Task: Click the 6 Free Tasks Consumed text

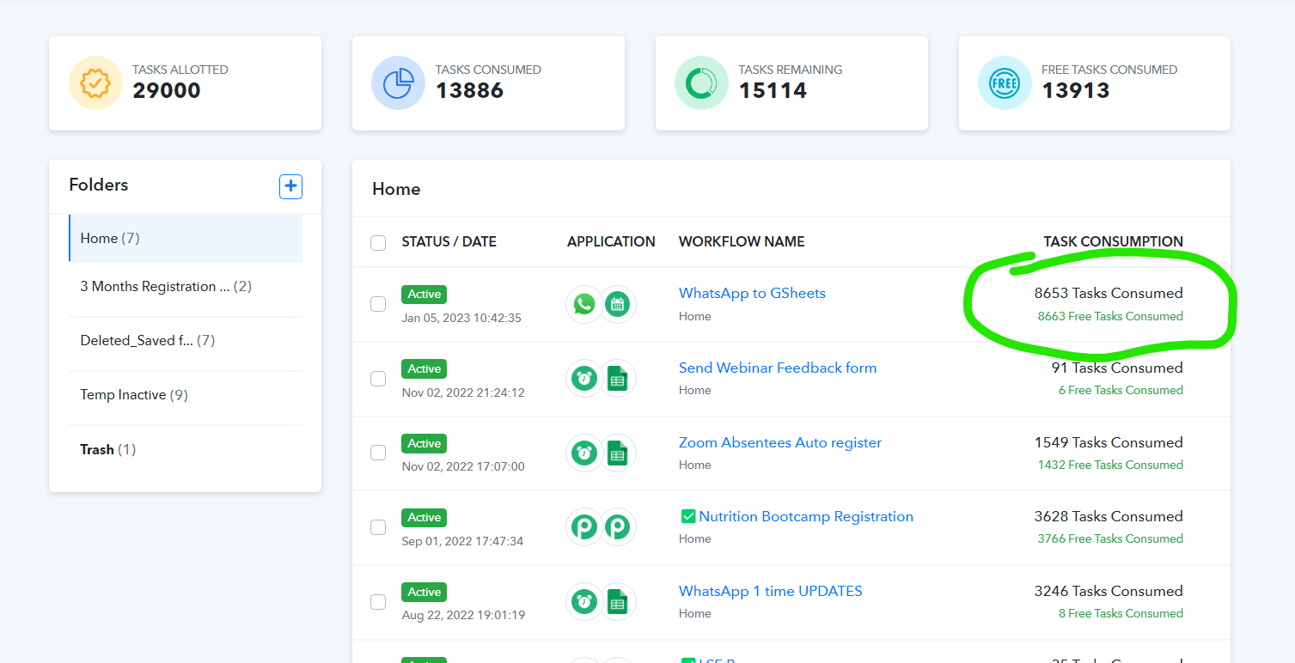Action: (1121, 390)
